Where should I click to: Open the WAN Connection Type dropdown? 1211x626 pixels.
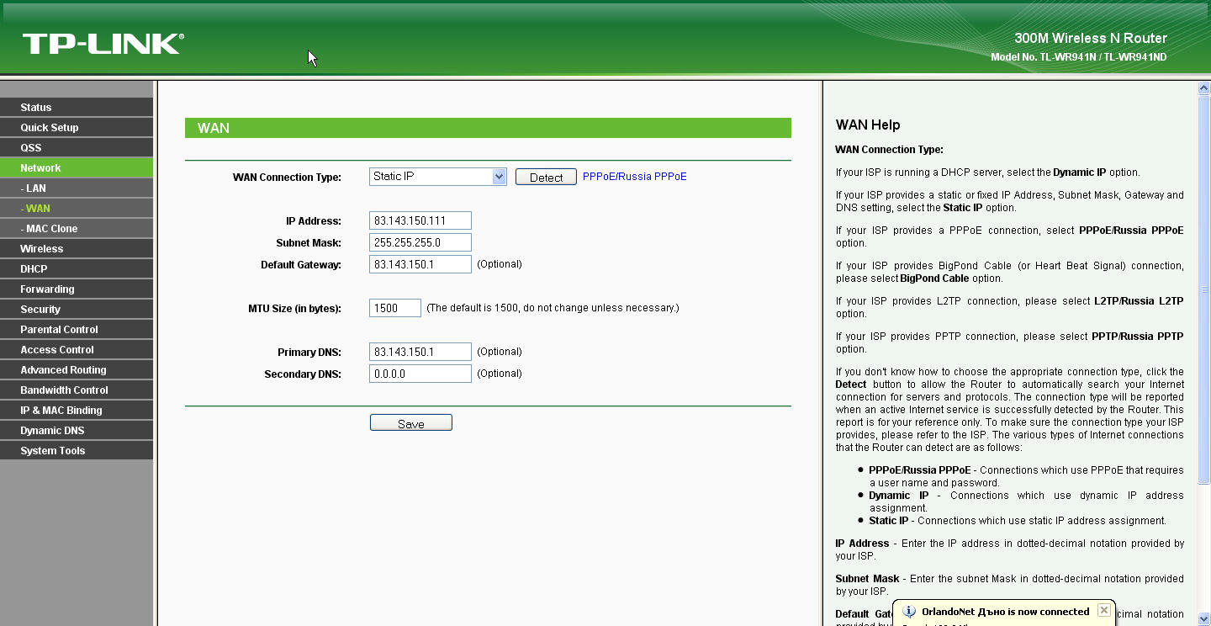(499, 177)
